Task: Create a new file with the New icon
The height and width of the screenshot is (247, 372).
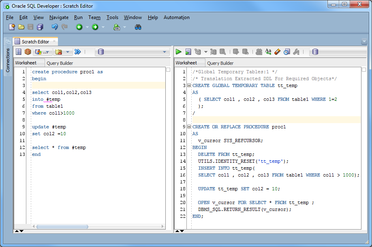Action: tap(11, 27)
